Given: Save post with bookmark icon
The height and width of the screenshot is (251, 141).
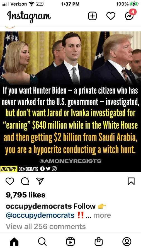Looking at the screenshot, I should (x=131, y=181).
